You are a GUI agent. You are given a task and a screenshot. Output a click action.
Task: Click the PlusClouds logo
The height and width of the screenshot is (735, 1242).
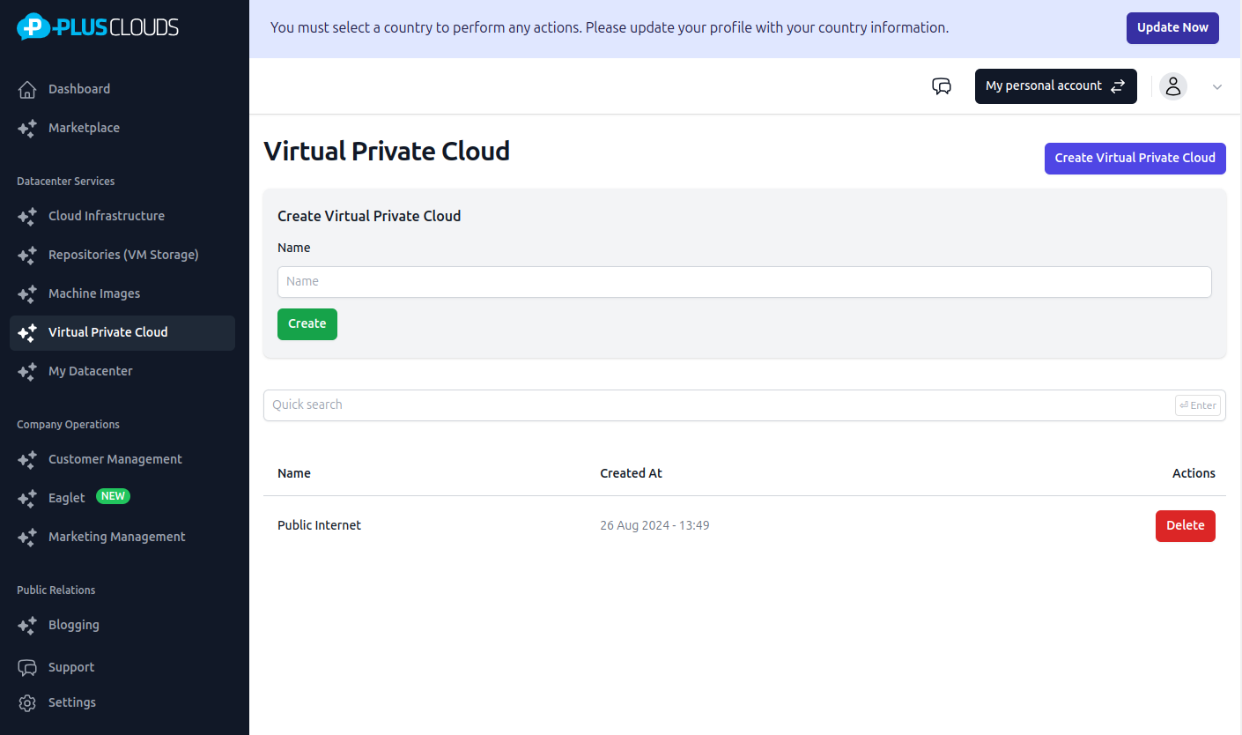click(x=98, y=27)
